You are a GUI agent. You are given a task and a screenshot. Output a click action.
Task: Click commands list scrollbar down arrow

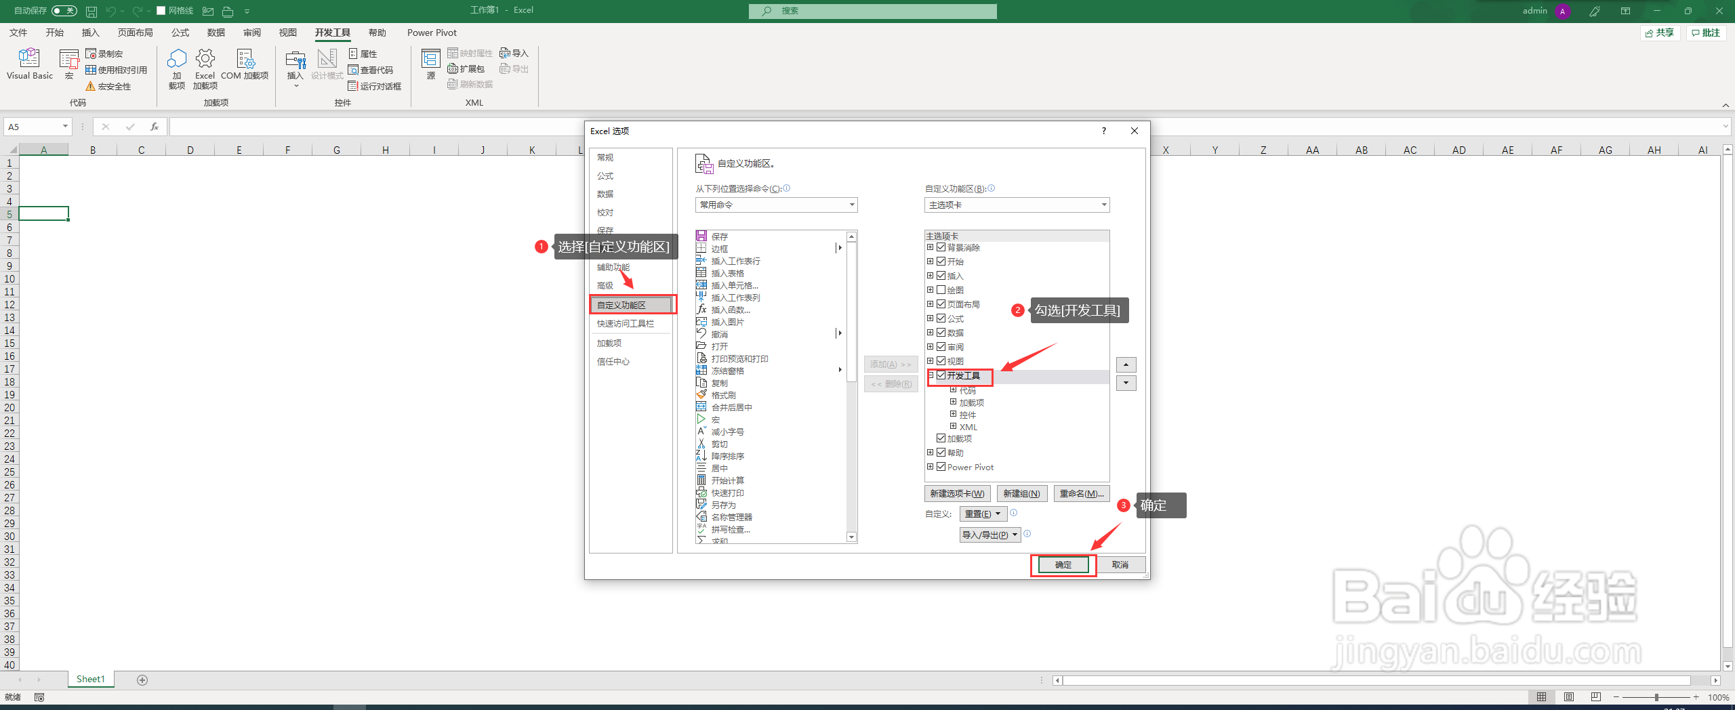click(x=852, y=537)
